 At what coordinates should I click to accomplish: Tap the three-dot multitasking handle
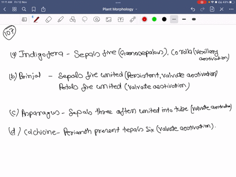pos(118,2)
